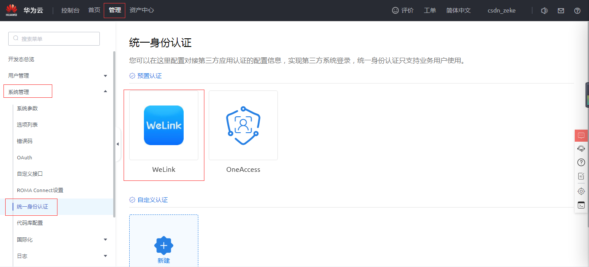Expand the 国际化 submenu arrow
The height and width of the screenshot is (267, 589).
pyautogui.click(x=105, y=239)
